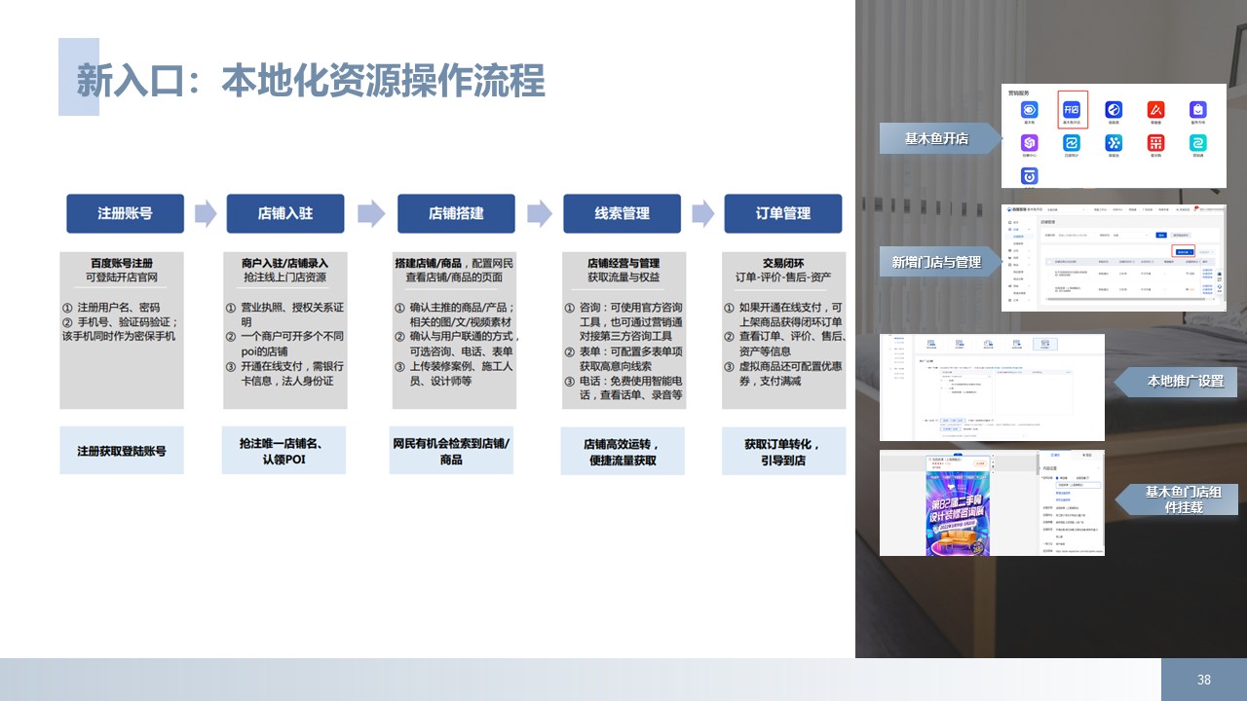Click the horizontal scrollbar below the store table
The image size is (1247, 701).
pos(1126,299)
